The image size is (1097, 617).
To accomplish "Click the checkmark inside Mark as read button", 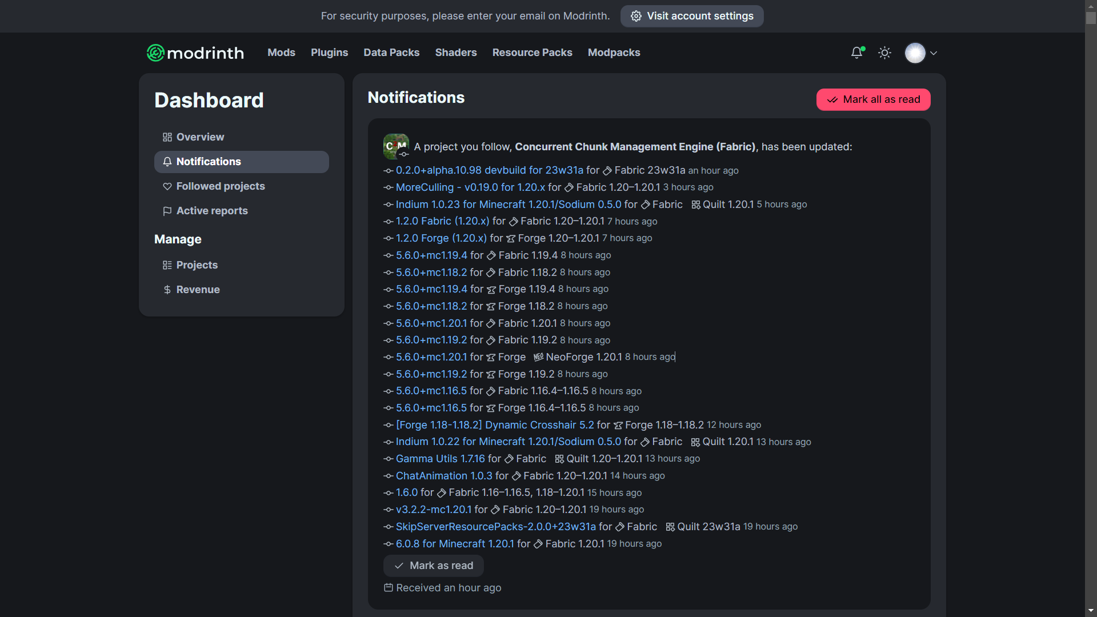I will 398,566.
